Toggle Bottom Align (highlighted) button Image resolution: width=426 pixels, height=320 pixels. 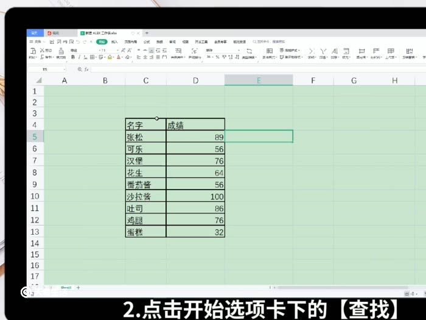coord(152,51)
